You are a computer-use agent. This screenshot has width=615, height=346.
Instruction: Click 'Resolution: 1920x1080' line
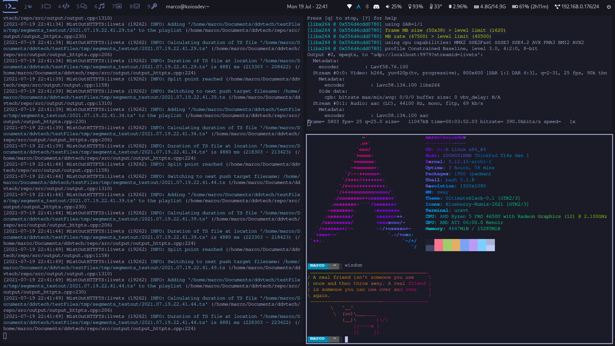coord(455,186)
